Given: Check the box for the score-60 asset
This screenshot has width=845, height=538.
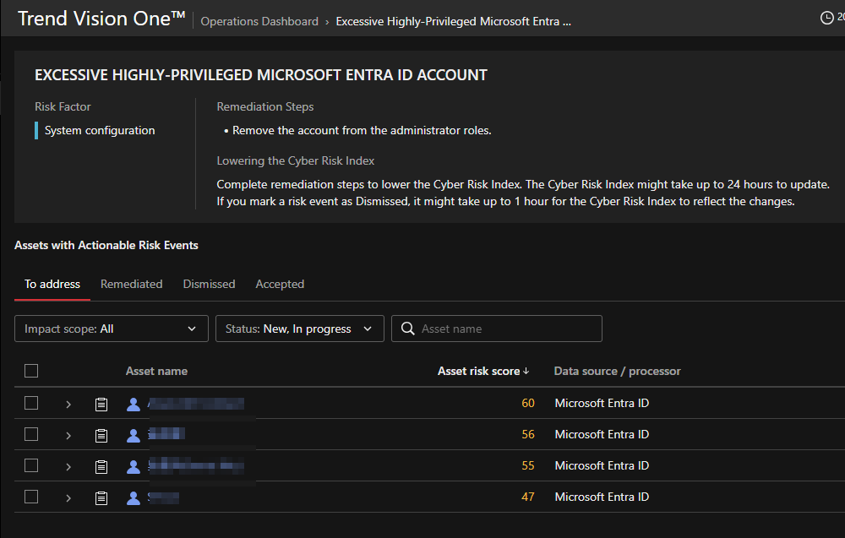Looking at the screenshot, I should [x=31, y=403].
